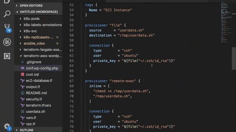This screenshot has width=236, height=132.
Task: Click the "EC2 Instance" string on line 53
Action: 118,10
